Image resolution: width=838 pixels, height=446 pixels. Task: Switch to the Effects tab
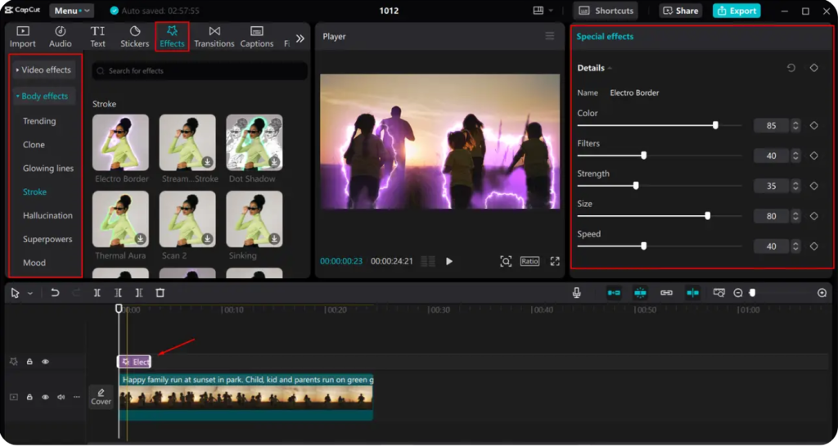click(172, 37)
